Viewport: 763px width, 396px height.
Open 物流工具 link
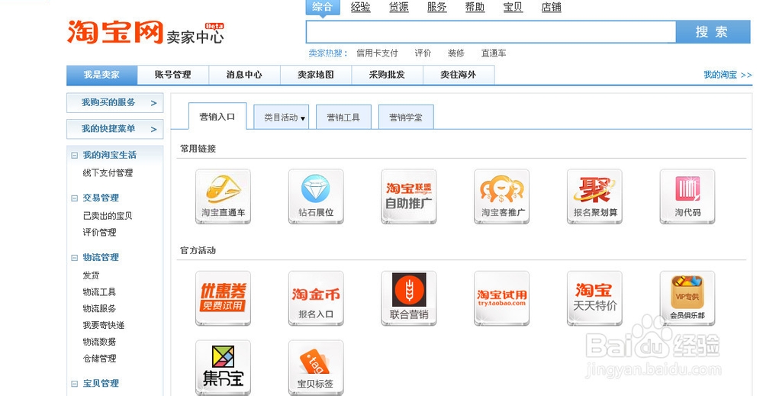tap(100, 292)
